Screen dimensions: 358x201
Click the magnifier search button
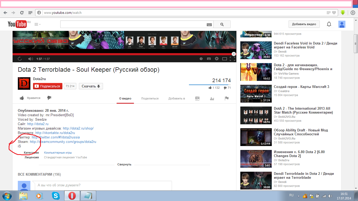tap(222, 24)
